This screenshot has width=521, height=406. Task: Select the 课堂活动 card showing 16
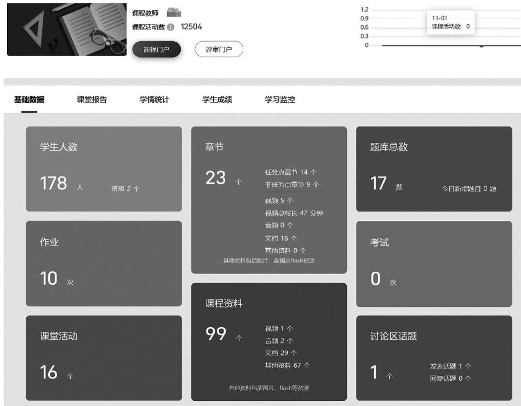(x=104, y=357)
